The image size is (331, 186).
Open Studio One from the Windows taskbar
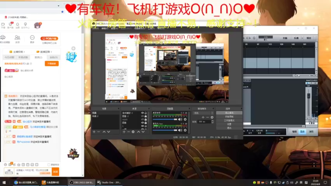[109, 182]
